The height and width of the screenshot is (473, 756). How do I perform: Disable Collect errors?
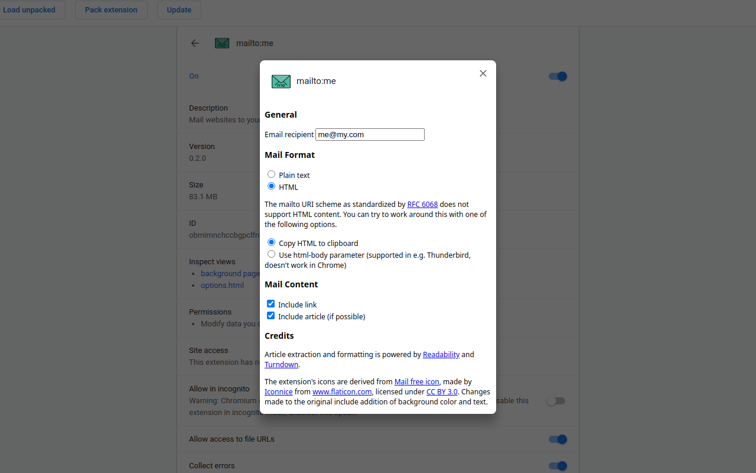[557, 466]
